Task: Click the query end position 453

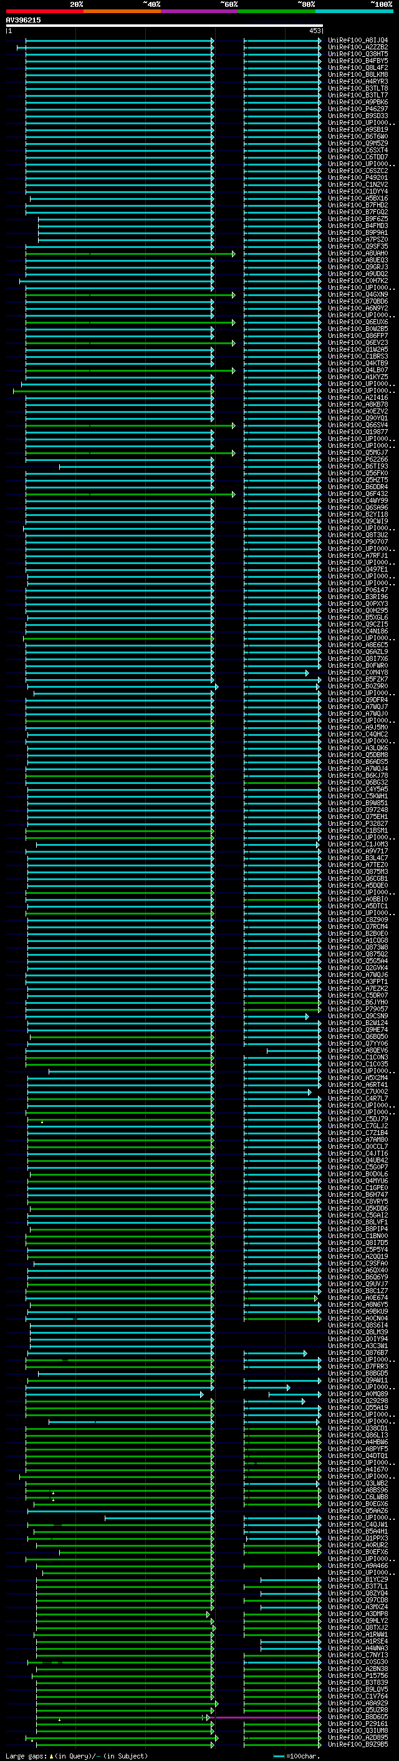Action: pos(314,31)
